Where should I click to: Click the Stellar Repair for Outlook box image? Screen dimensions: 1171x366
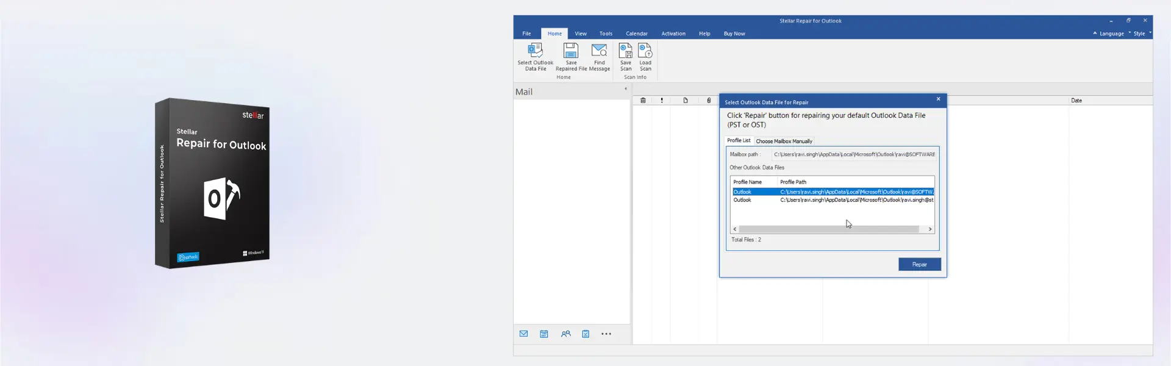pyautogui.click(x=212, y=183)
